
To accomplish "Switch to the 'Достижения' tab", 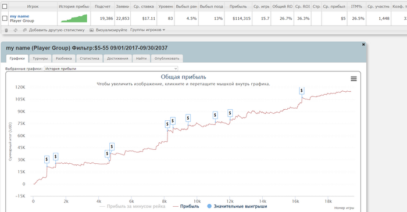I will tap(117, 59).
